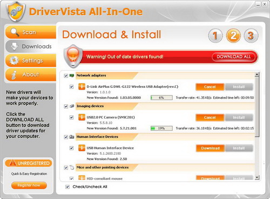Cancel the USB2.0 PC Camera download

coord(210,118)
